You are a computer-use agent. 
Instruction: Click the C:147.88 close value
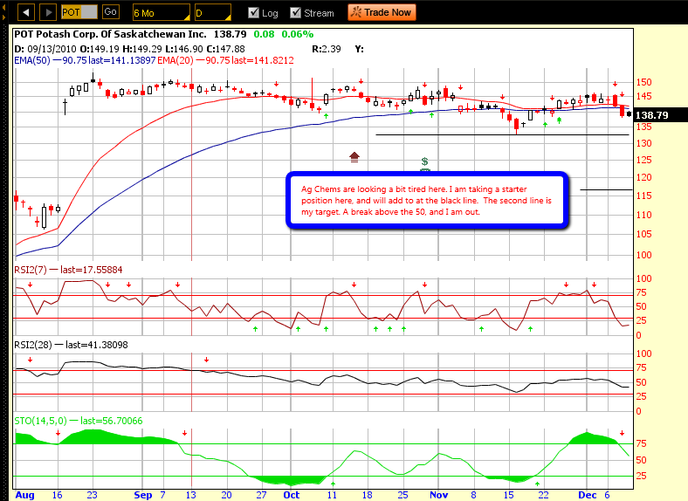(225, 49)
